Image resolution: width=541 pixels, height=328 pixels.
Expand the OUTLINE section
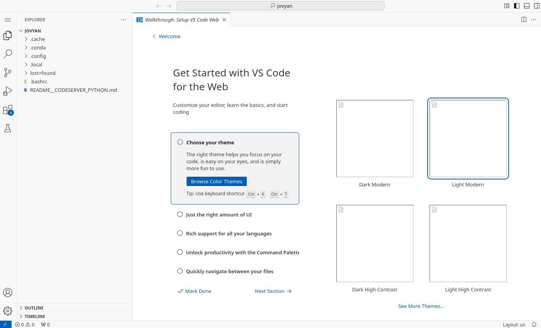(x=74, y=308)
